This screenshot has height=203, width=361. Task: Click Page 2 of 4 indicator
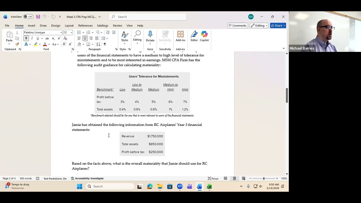click(x=9, y=178)
